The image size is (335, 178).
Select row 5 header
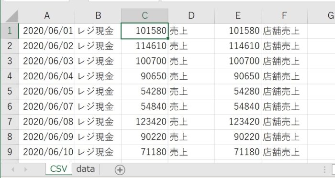tap(10, 91)
